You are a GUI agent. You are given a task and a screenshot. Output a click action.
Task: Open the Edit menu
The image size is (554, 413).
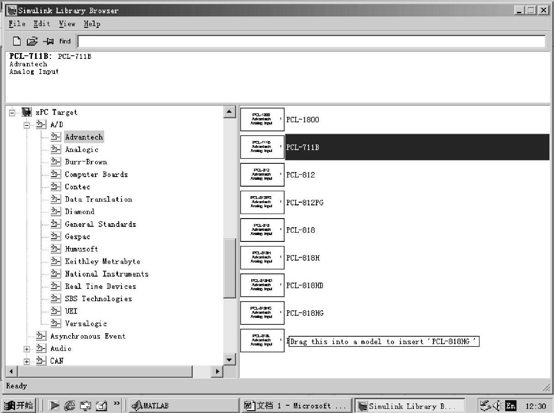click(42, 24)
